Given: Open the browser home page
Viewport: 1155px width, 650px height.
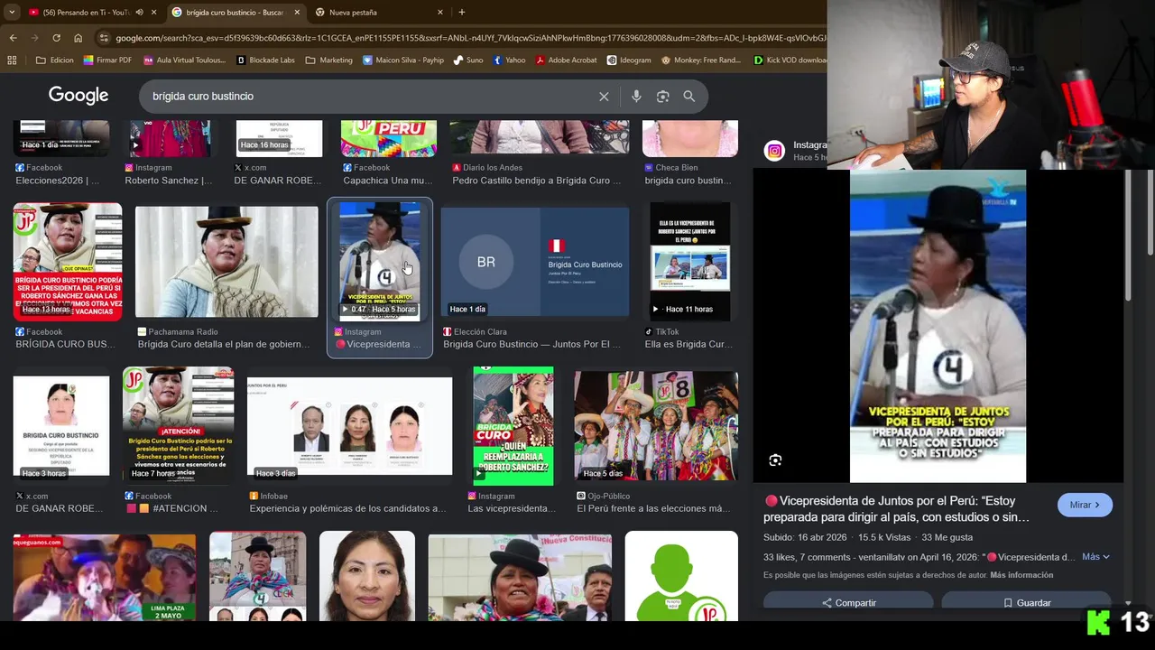Looking at the screenshot, I should pyautogui.click(x=78, y=38).
